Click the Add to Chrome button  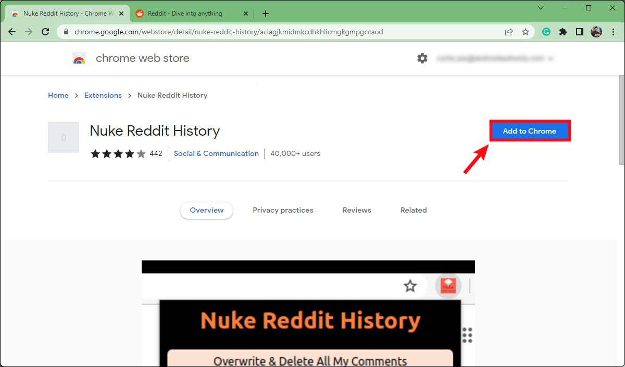530,131
